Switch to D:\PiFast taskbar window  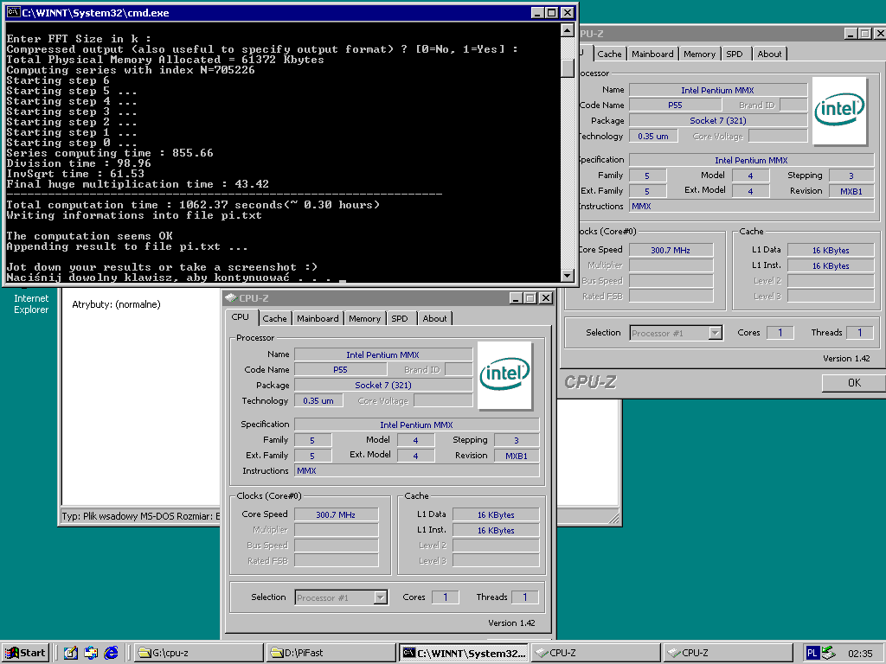tap(331, 653)
